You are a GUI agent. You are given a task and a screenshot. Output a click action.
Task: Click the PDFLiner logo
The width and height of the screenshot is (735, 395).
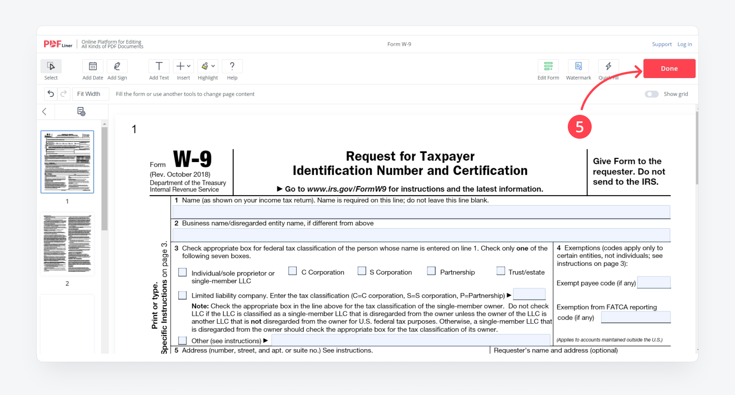click(x=58, y=44)
